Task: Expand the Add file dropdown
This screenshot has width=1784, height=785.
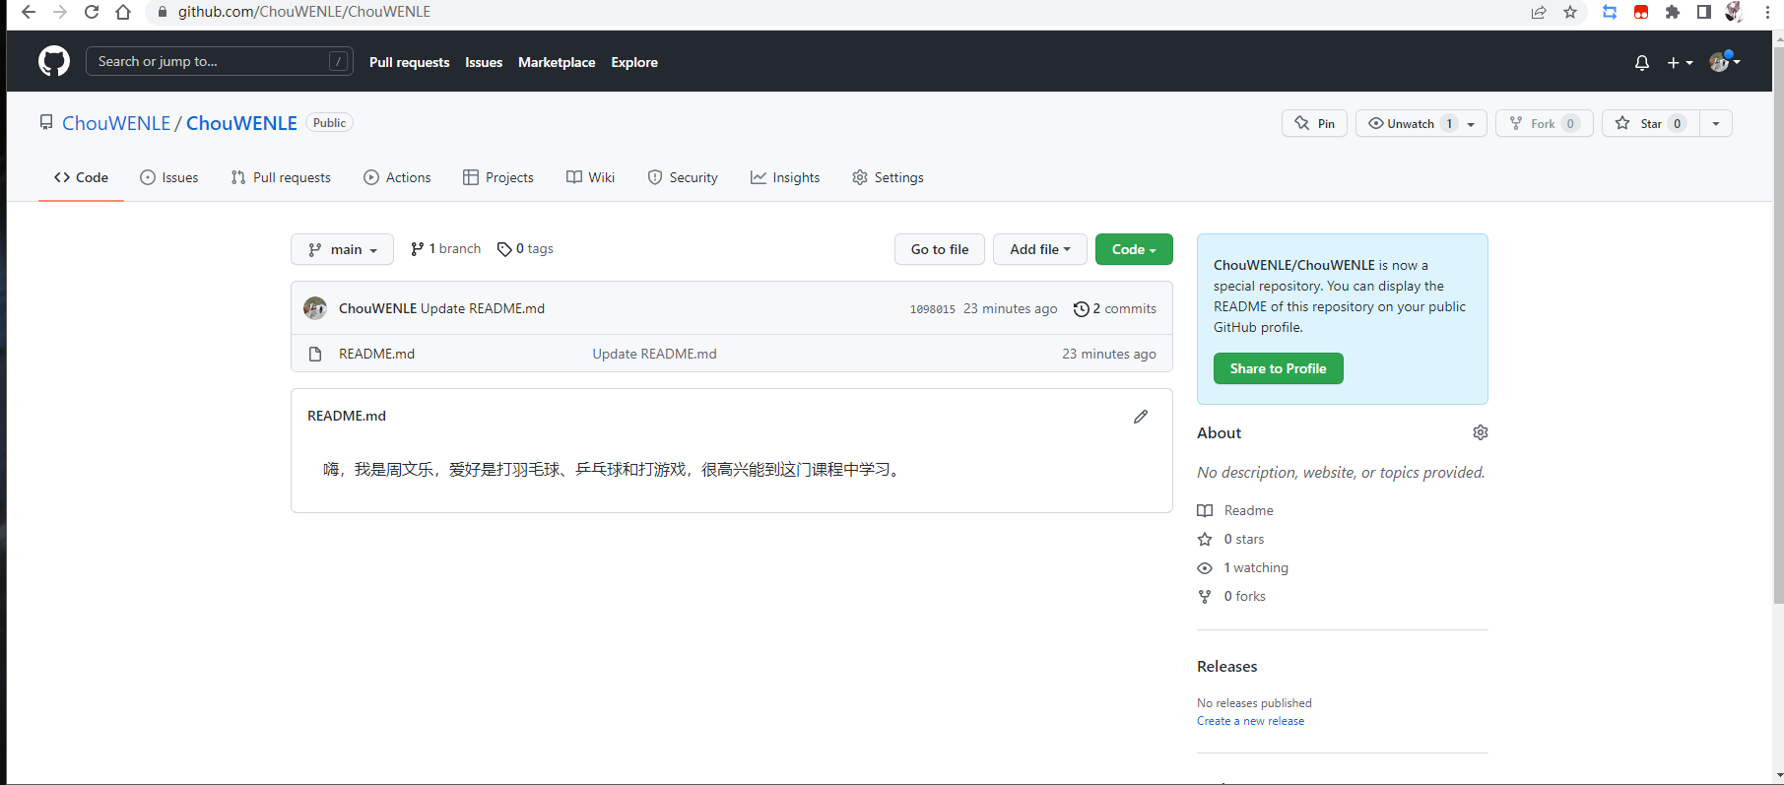Action: [x=1039, y=249]
